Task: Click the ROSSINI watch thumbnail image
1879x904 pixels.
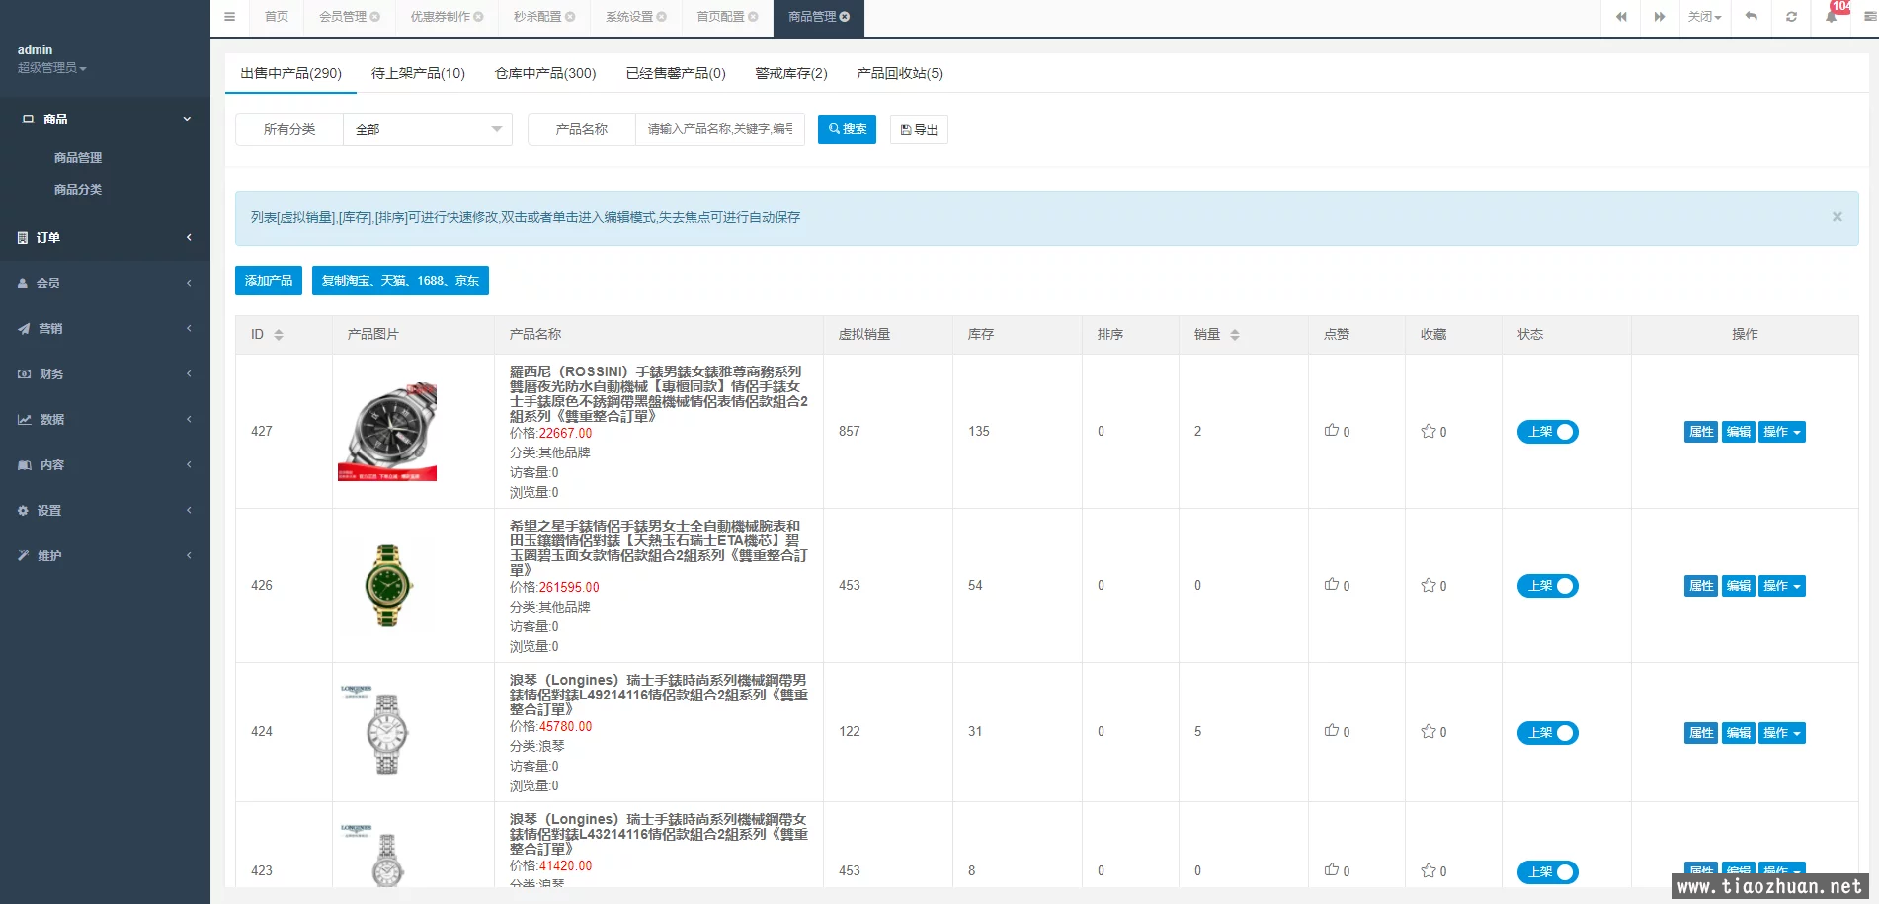Action: (x=387, y=432)
